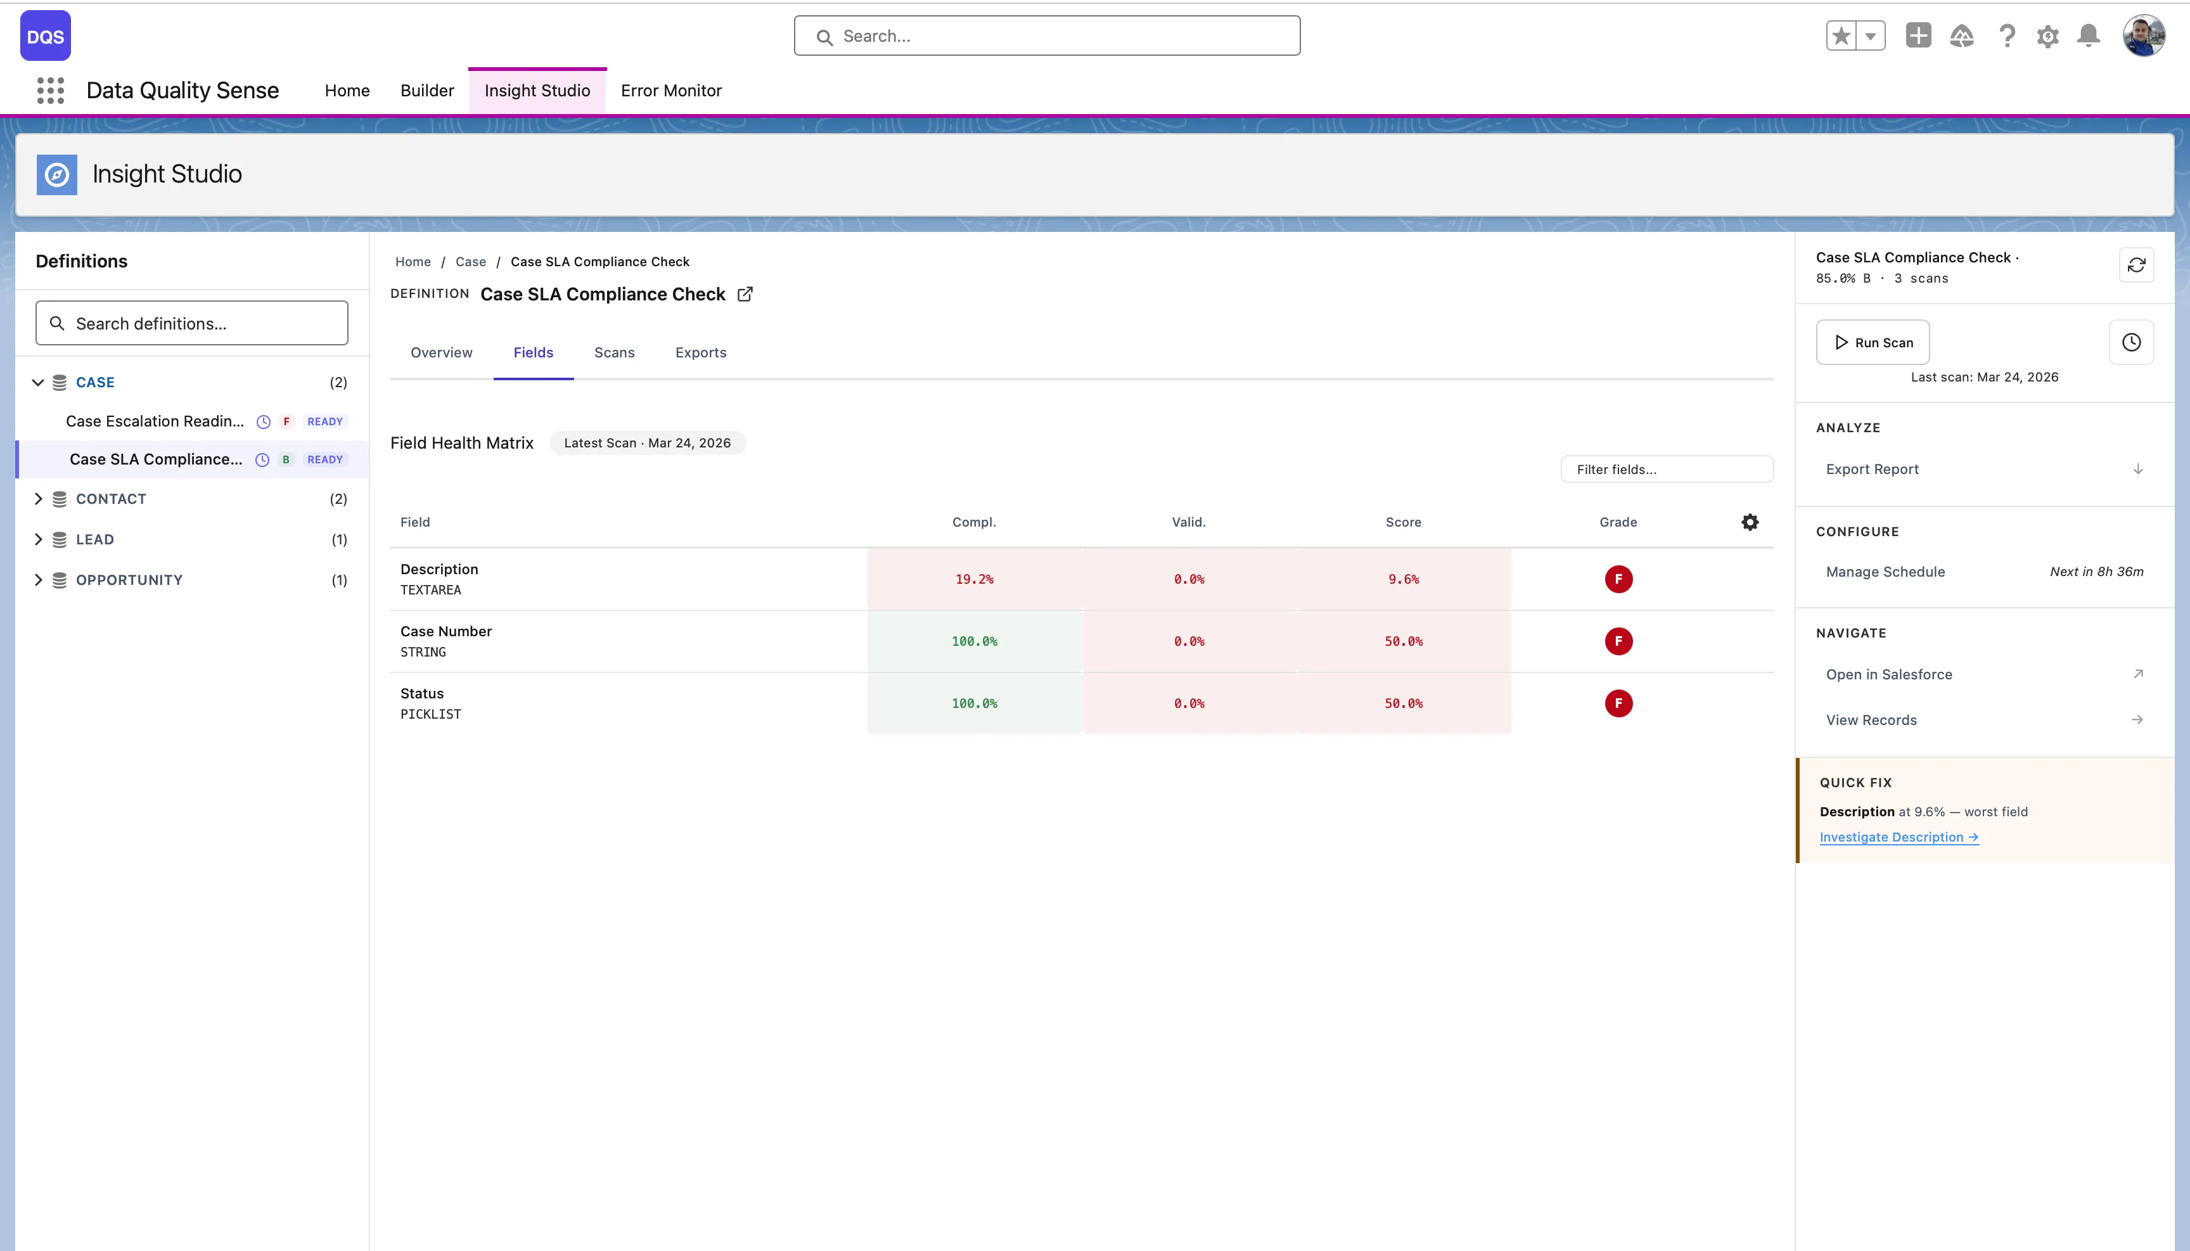Open the app launcher grid icon

[x=50, y=90]
